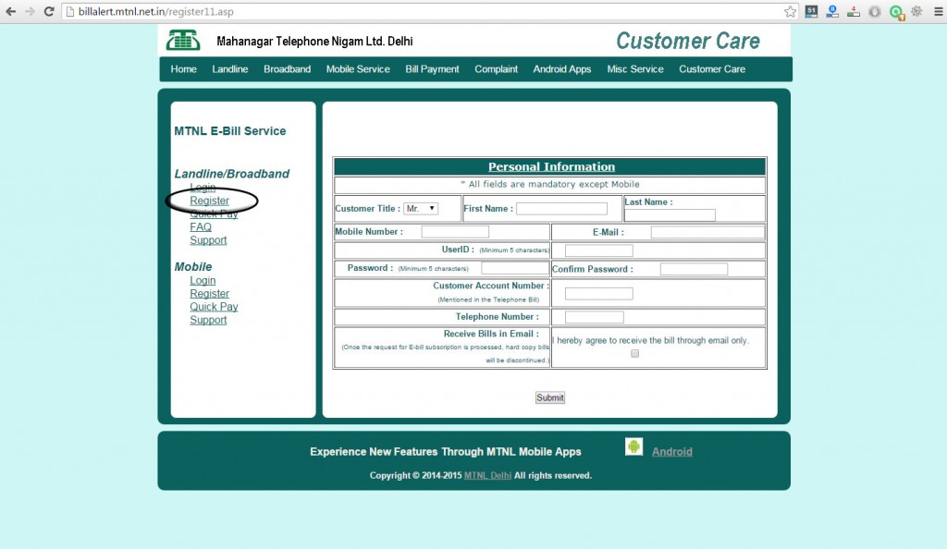The height and width of the screenshot is (549, 947).
Task: Click the MTNL logo in header
Action: click(183, 41)
